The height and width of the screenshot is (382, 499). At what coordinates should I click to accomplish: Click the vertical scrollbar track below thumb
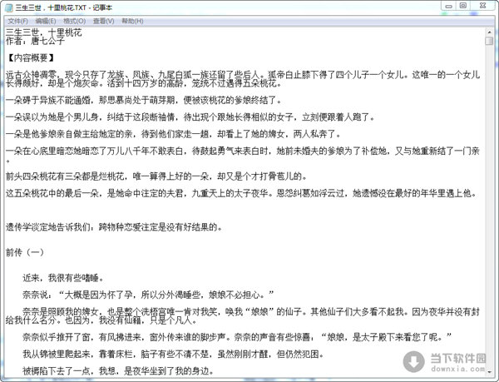coord(489,207)
